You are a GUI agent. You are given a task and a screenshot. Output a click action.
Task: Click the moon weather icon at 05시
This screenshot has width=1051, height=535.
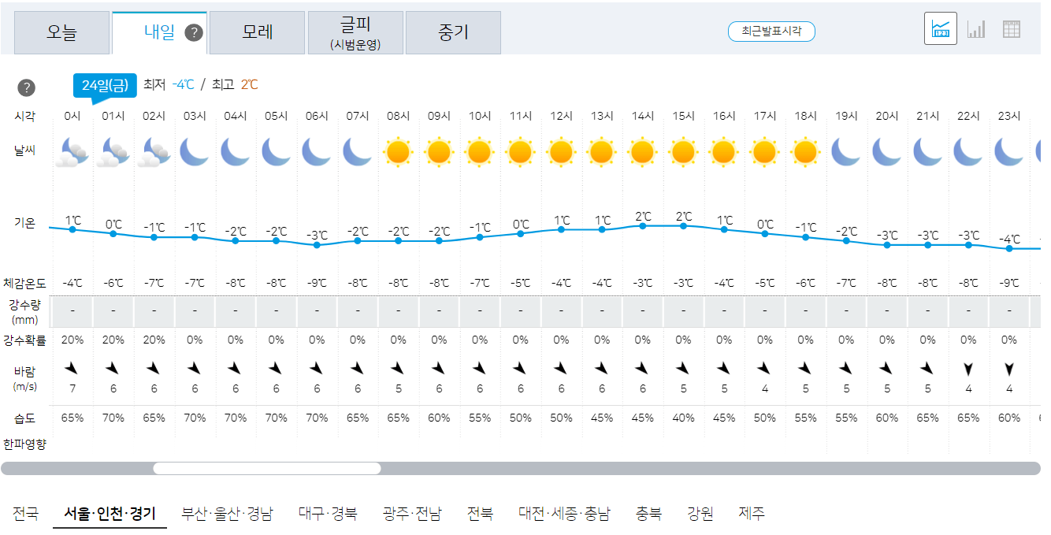pyautogui.click(x=276, y=150)
